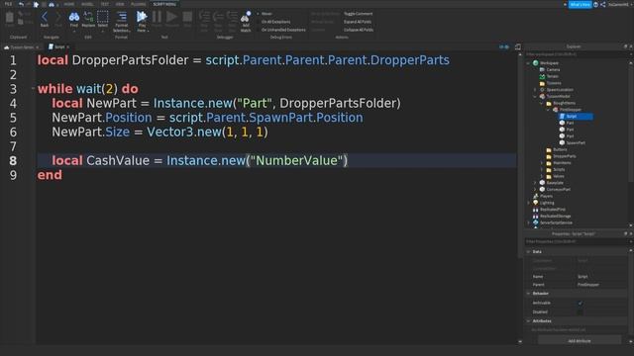Image resolution: width=634 pixels, height=356 pixels.
Task: Select the highlighted Script in Explorer
Action: (x=576, y=117)
